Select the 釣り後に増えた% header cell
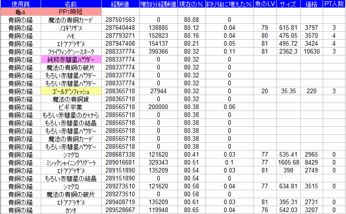The image size is (346, 214). [x=229, y=4]
